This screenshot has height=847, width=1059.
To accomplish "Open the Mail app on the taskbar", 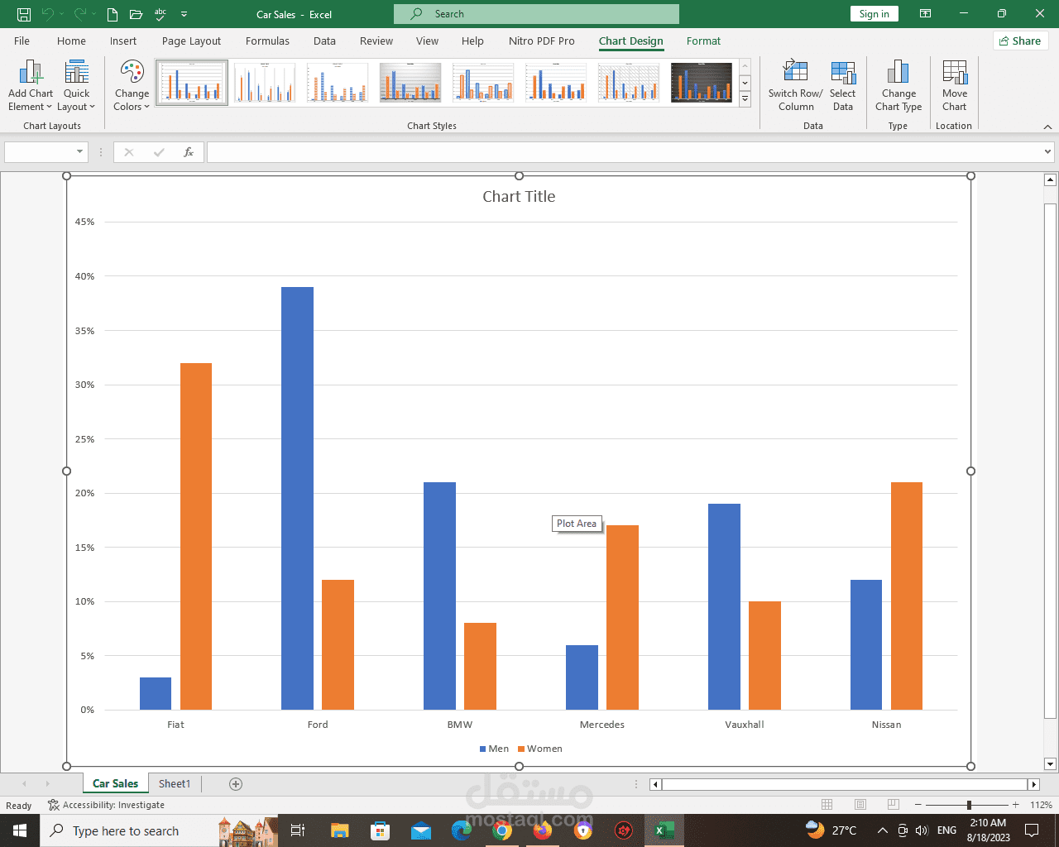I will [x=421, y=830].
